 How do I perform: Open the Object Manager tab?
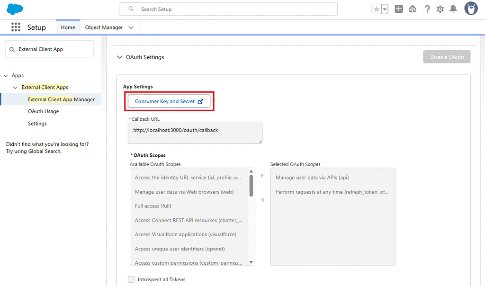coord(104,27)
